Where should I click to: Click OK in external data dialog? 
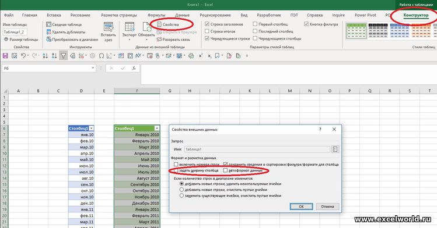pyautogui.click(x=301, y=206)
